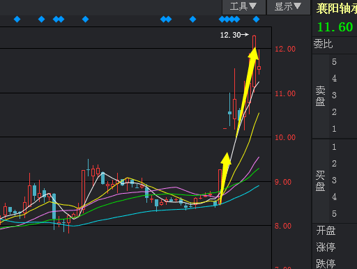Select sell order level 1 row
Image resolution: width=357 pixels, height=269 pixels.
pos(343,129)
